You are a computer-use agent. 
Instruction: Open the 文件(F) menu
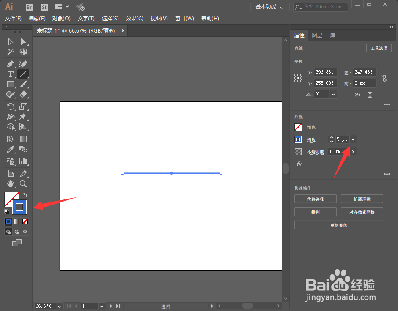[x=13, y=19]
